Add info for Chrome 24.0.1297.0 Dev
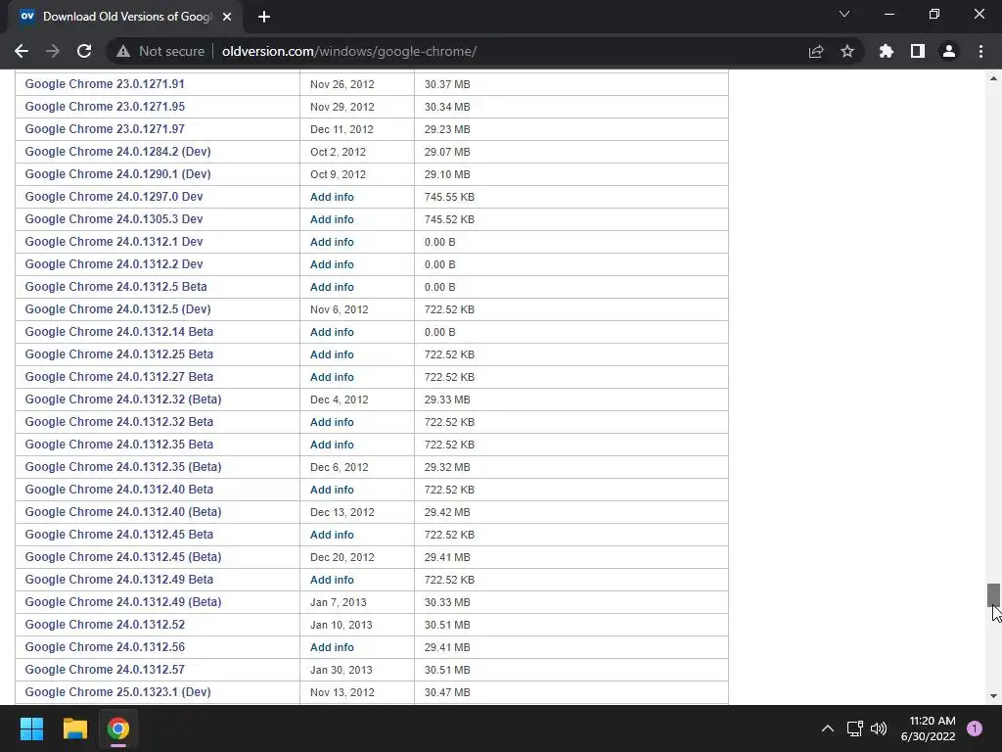 332,197
